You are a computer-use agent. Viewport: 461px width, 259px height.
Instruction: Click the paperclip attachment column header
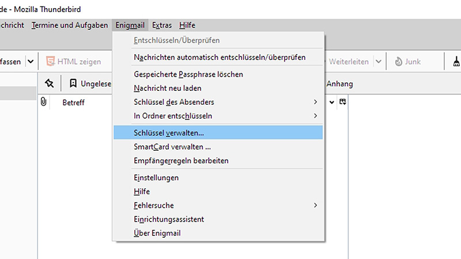tap(43, 102)
